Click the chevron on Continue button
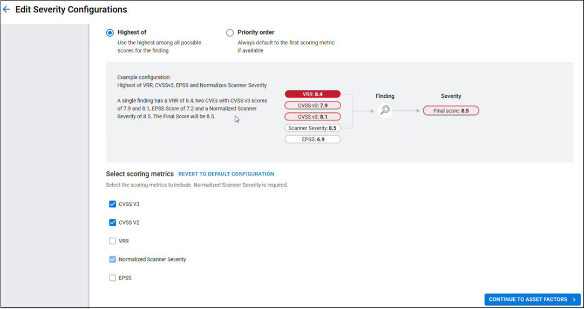585x309 pixels. [x=574, y=299]
